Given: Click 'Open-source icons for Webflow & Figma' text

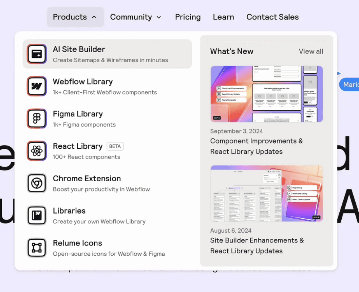Looking at the screenshot, I should pyautogui.click(x=109, y=254).
